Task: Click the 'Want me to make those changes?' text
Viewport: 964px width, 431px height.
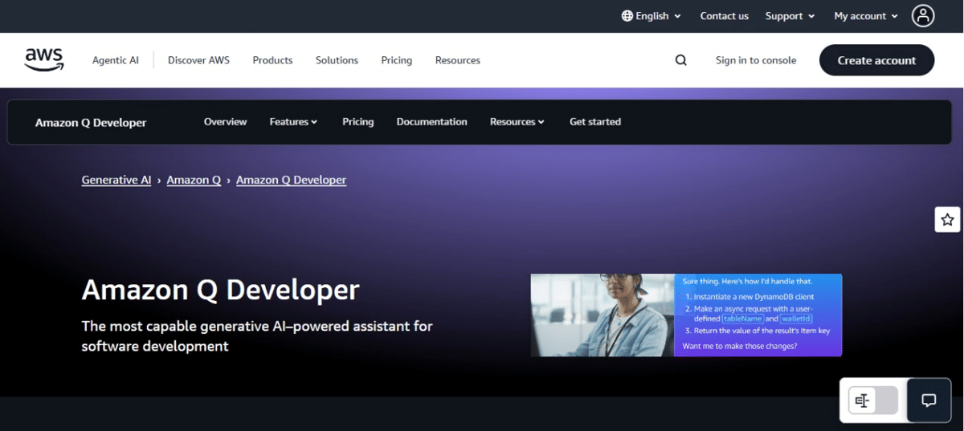Action: pyautogui.click(x=740, y=347)
